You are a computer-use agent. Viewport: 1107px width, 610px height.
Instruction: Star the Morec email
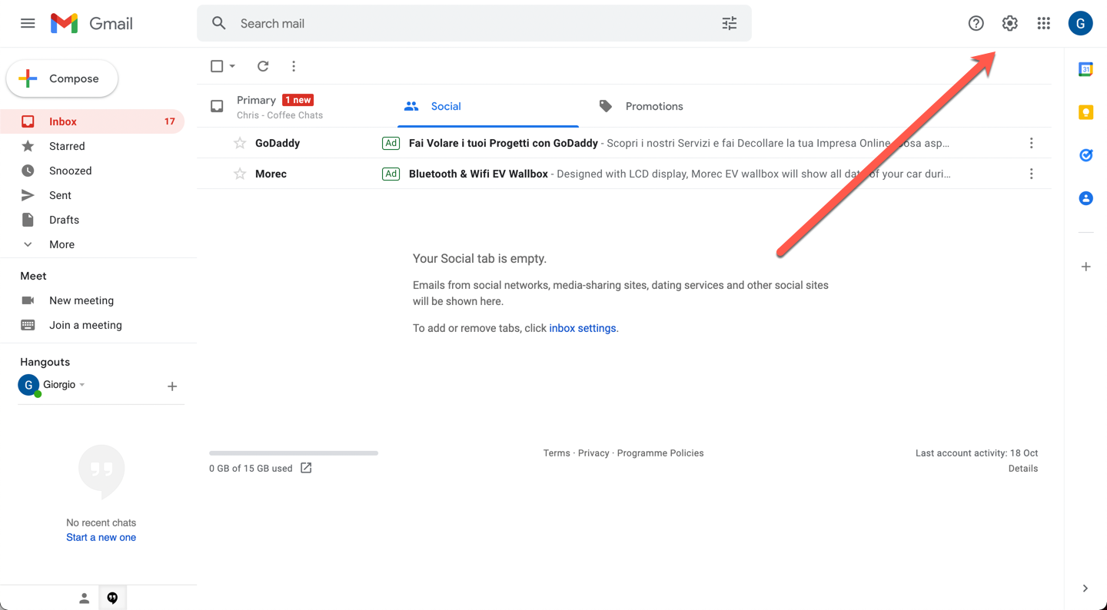[x=240, y=174]
